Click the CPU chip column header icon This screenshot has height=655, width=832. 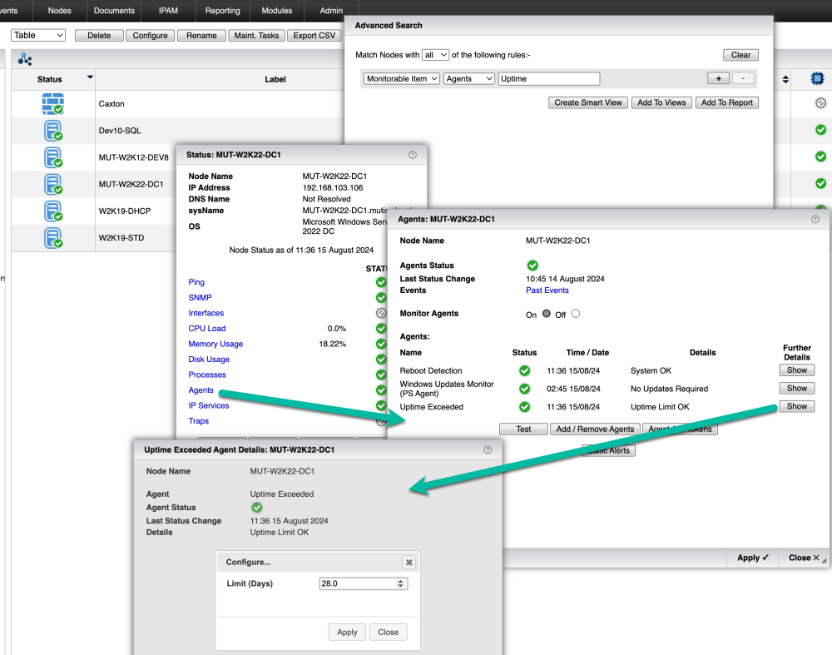820,79
